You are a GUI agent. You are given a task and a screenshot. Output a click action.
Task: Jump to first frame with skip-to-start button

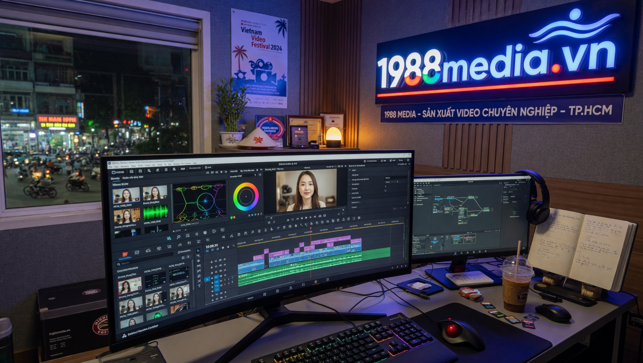[x=288, y=220]
